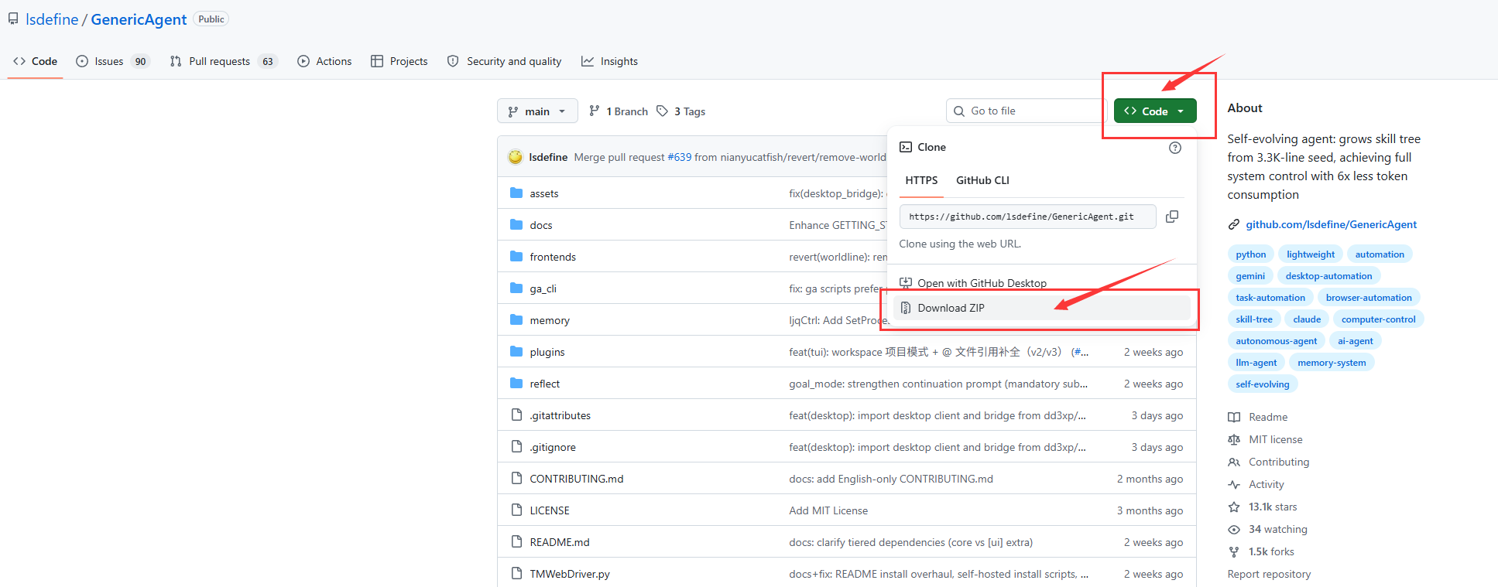Go to the Actions tab
Image resolution: width=1498 pixels, height=587 pixels.
324,61
